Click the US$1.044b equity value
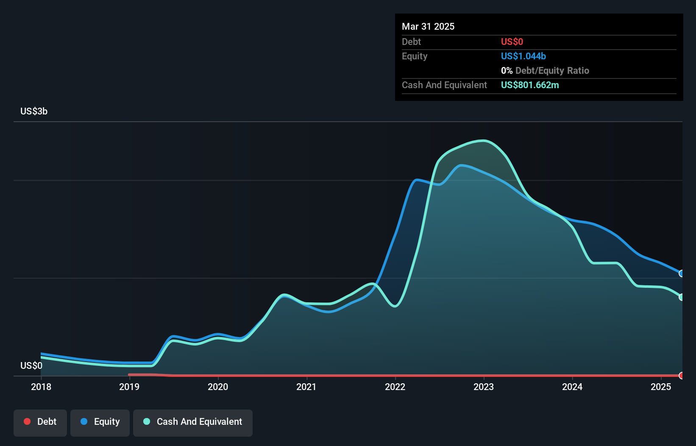The width and height of the screenshot is (696, 446). click(x=523, y=56)
